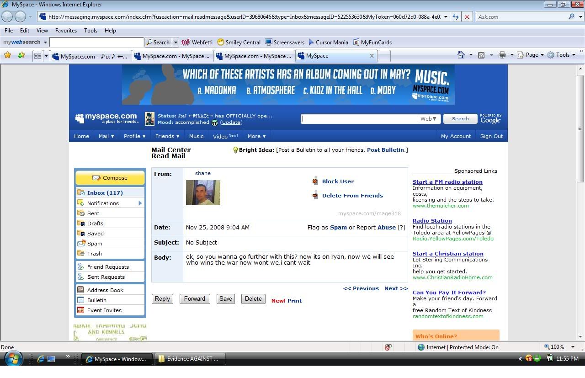The width and height of the screenshot is (585, 378).
Task: Open Quick Tabs grid icon
Action: tap(37, 56)
